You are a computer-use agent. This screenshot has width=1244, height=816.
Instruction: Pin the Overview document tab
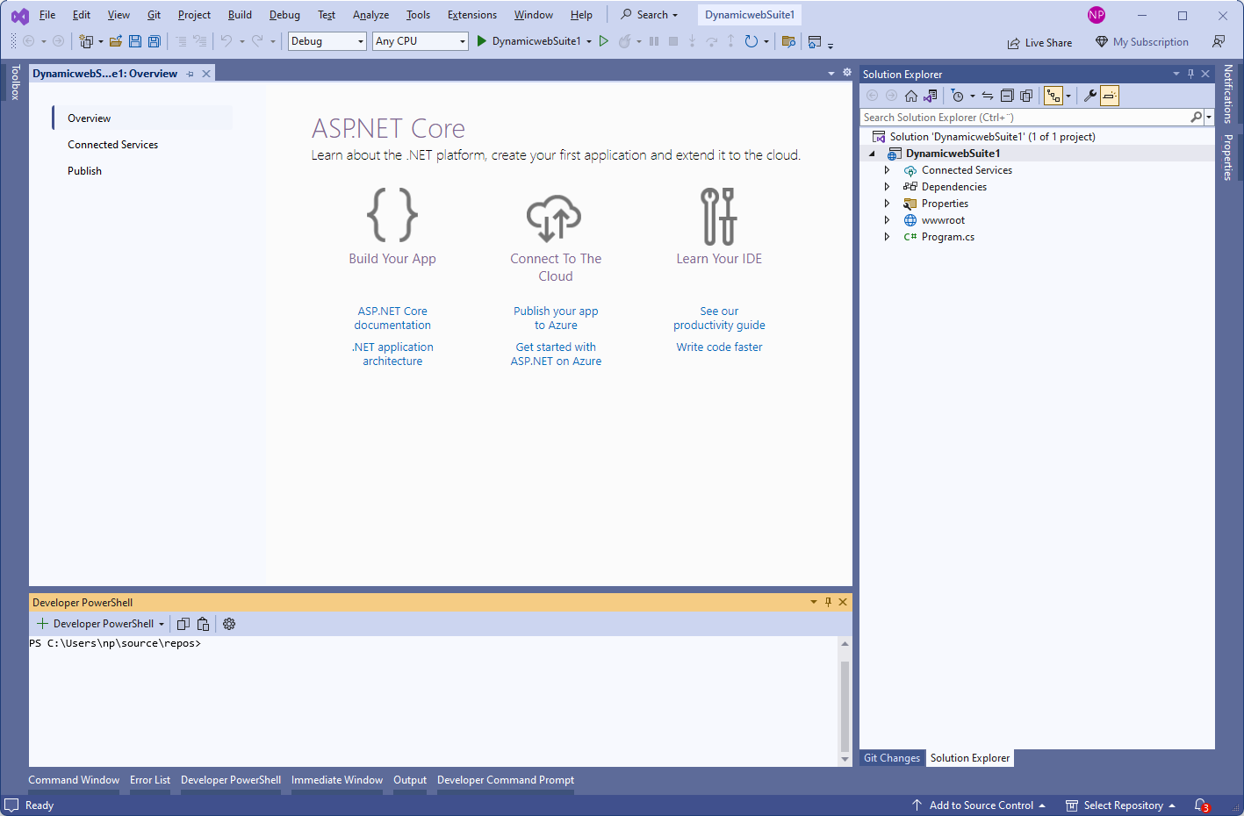coord(191,74)
